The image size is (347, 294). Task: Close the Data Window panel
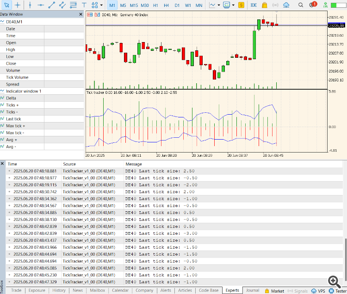coord(81,14)
